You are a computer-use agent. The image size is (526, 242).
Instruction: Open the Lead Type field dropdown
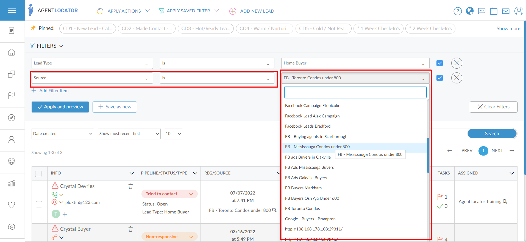tap(92, 63)
